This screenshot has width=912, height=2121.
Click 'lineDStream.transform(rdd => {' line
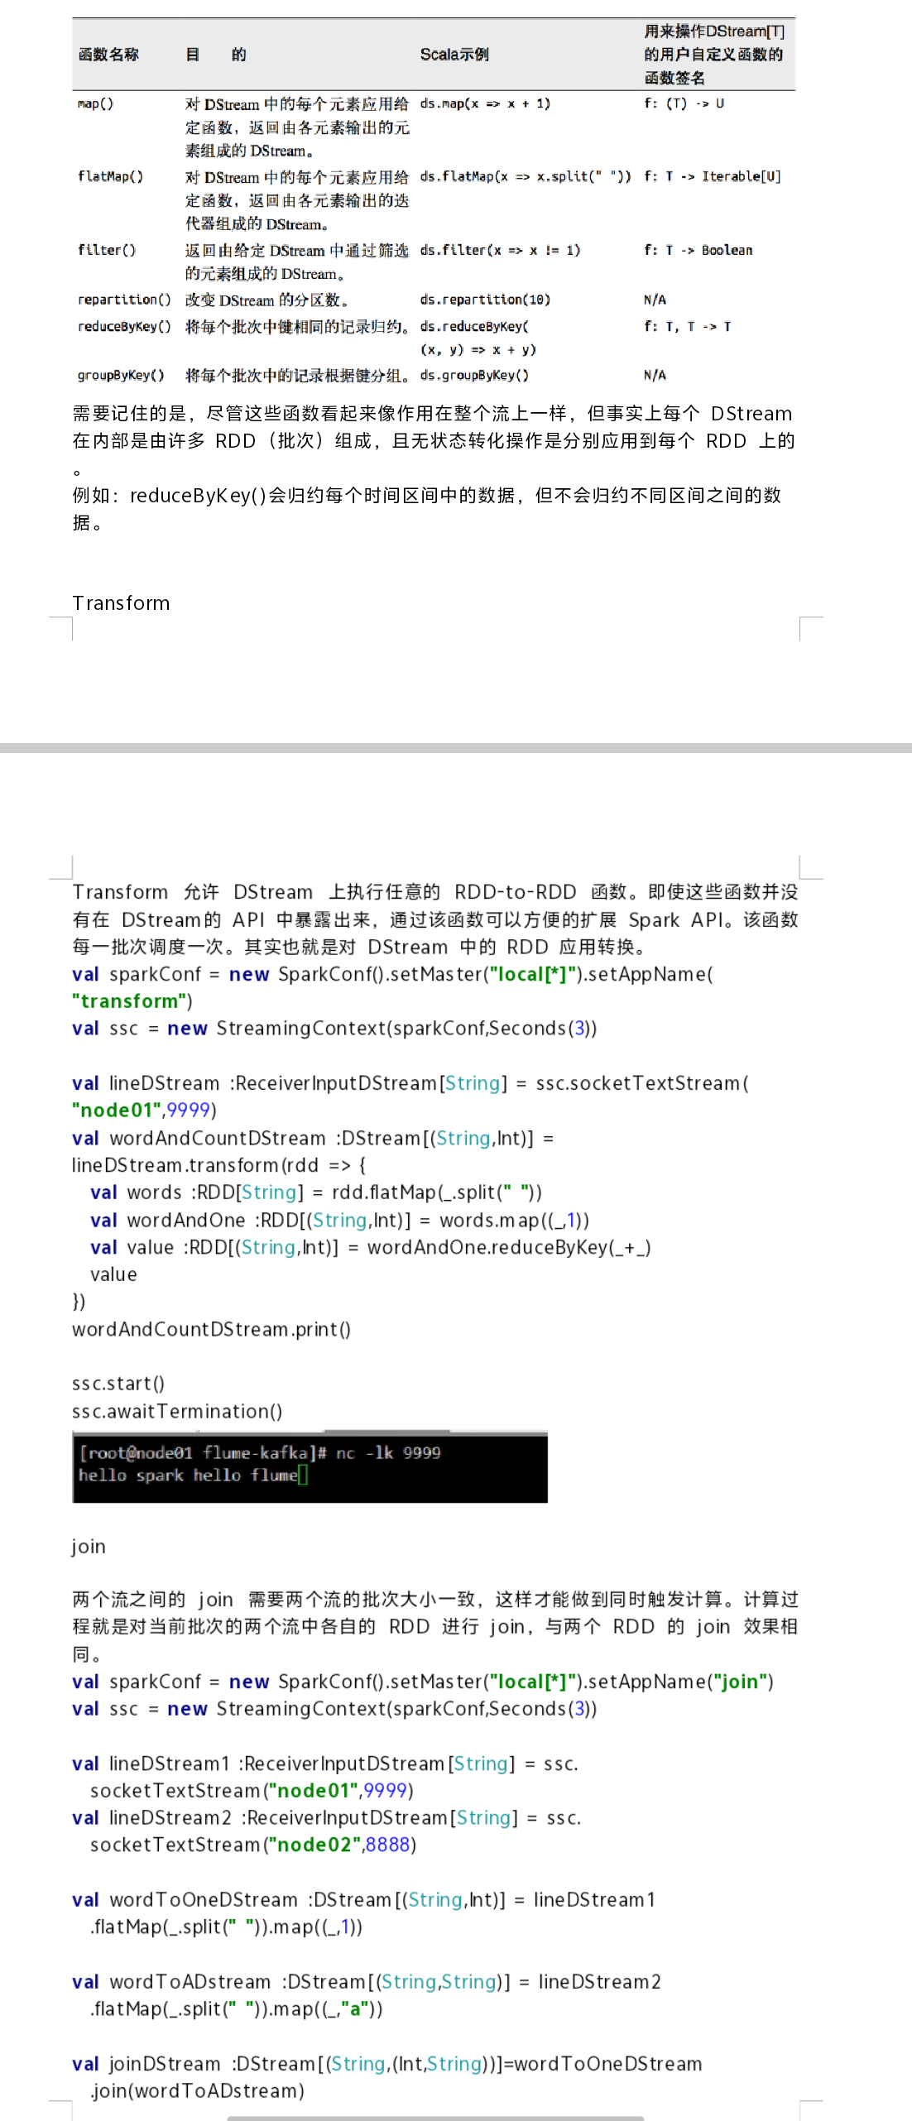point(219,1165)
